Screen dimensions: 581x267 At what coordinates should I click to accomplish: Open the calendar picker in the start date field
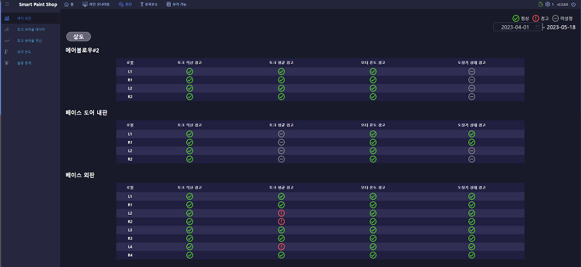tap(537, 27)
